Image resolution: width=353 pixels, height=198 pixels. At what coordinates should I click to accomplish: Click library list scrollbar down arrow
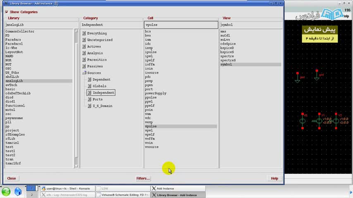tap(76, 166)
